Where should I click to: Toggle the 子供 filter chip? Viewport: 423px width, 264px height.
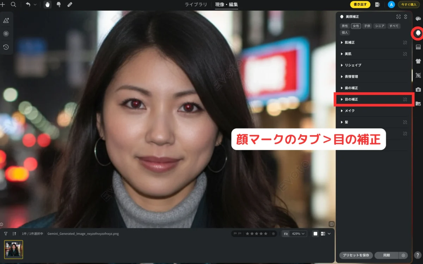pos(367,26)
